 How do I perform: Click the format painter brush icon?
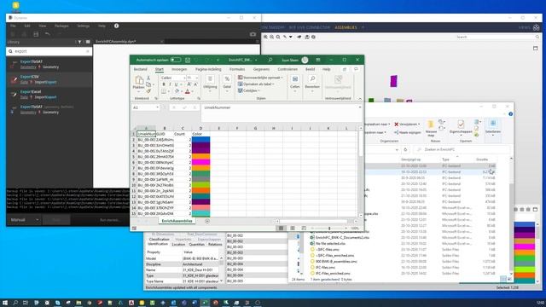(148, 91)
